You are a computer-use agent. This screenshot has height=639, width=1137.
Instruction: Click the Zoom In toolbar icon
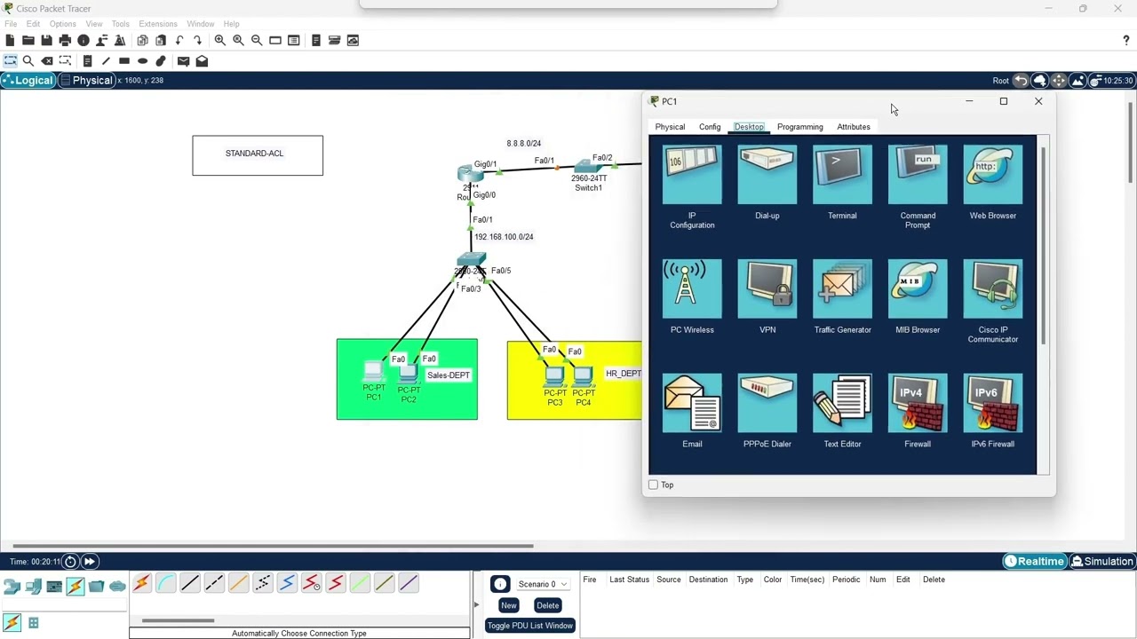pos(219,40)
